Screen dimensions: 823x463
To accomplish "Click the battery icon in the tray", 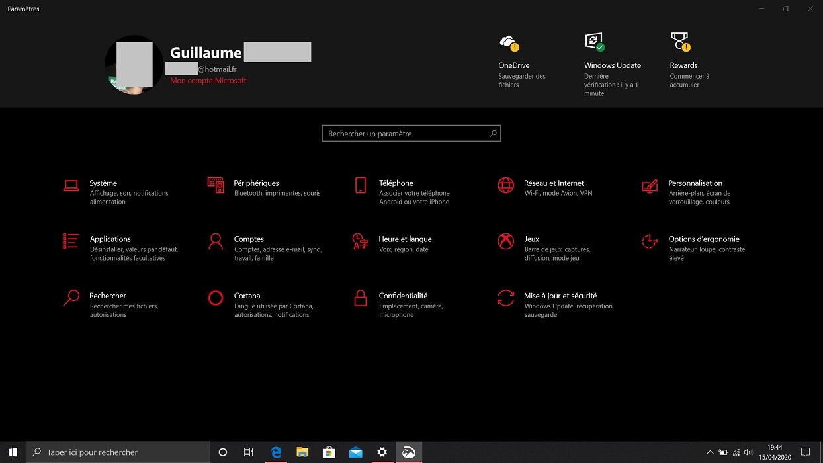I will 723,452.
